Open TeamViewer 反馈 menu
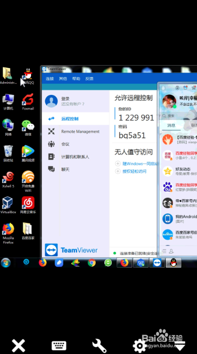This screenshot has height=354, width=197. pos(89,78)
